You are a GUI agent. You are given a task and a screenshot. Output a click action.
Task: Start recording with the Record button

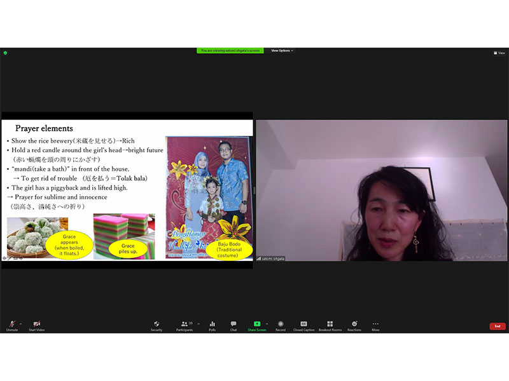281,325
